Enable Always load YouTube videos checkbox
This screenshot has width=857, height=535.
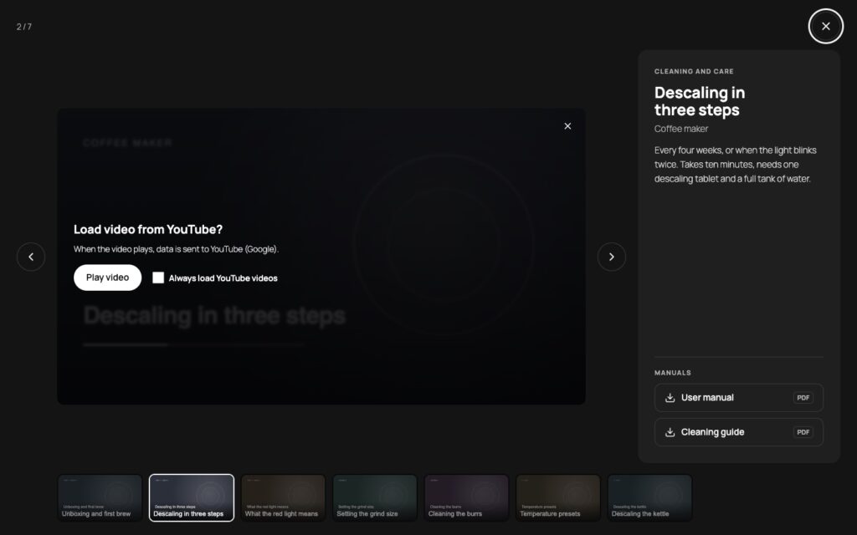158,278
